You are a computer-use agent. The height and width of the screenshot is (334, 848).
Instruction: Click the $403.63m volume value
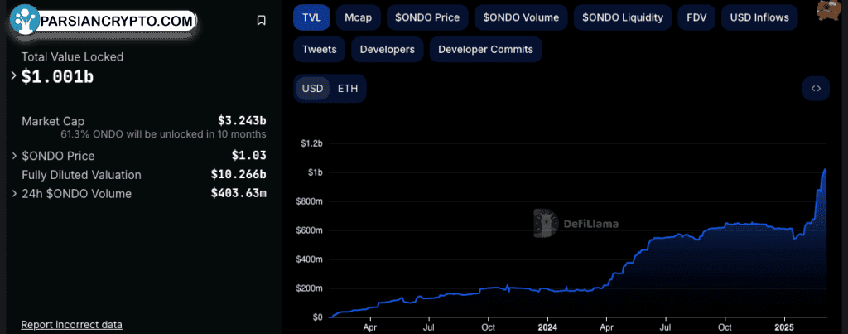click(x=238, y=193)
